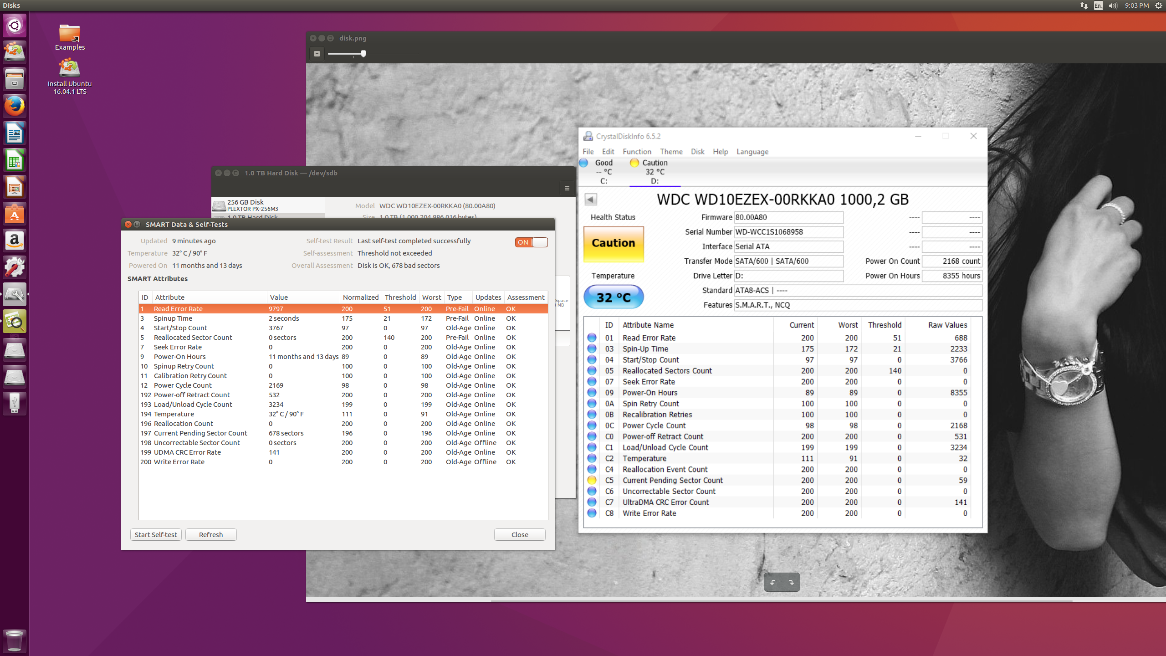The width and height of the screenshot is (1166, 656).
Task: Open the sound volume indicator menu
Action: click(x=1113, y=5)
